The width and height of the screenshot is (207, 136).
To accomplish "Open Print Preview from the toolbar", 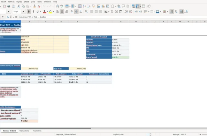I will tap(13, 6).
